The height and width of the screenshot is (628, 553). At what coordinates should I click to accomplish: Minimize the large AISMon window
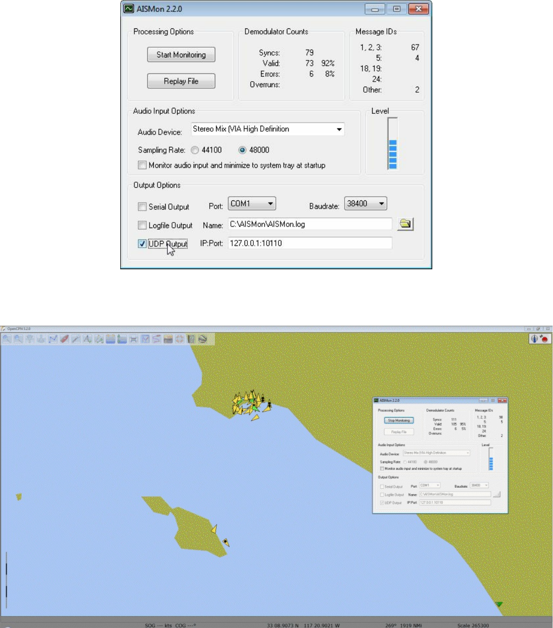375,9
